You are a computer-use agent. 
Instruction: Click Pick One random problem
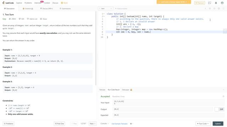(x=59, y=124)
